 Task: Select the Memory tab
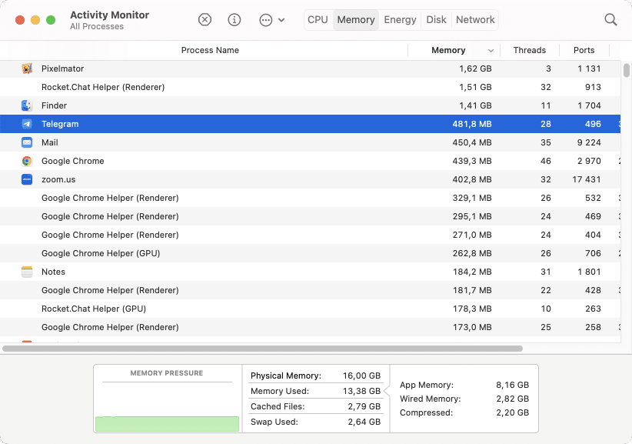[356, 20]
